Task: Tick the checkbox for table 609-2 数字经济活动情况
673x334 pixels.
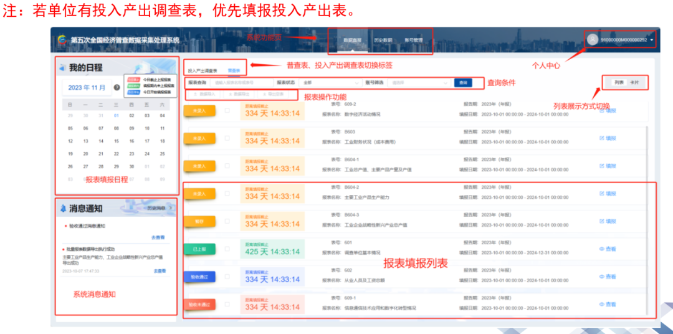Action: pyautogui.click(x=227, y=110)
